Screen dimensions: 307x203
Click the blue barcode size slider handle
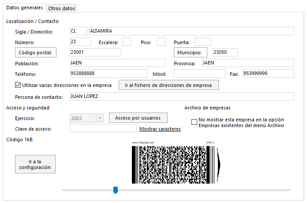(116, 190)
